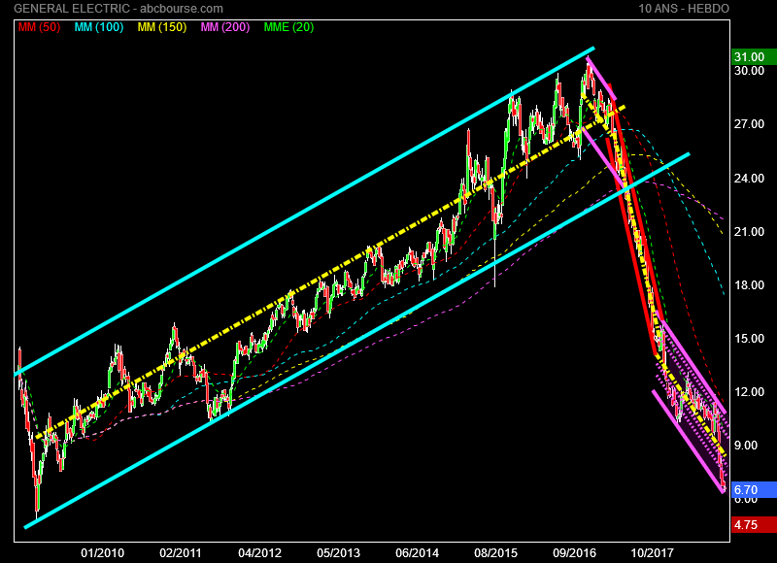Screen dimensions: 777x563
Task: Click the 15.00 price axis label
Action: point(749,338)
